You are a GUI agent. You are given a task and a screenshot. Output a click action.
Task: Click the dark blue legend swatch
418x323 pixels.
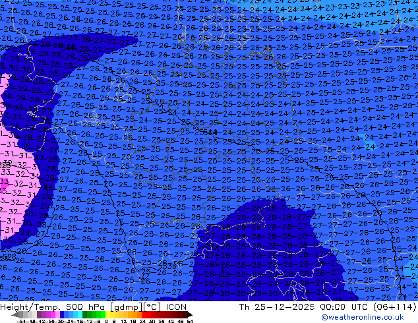(62, 314)
